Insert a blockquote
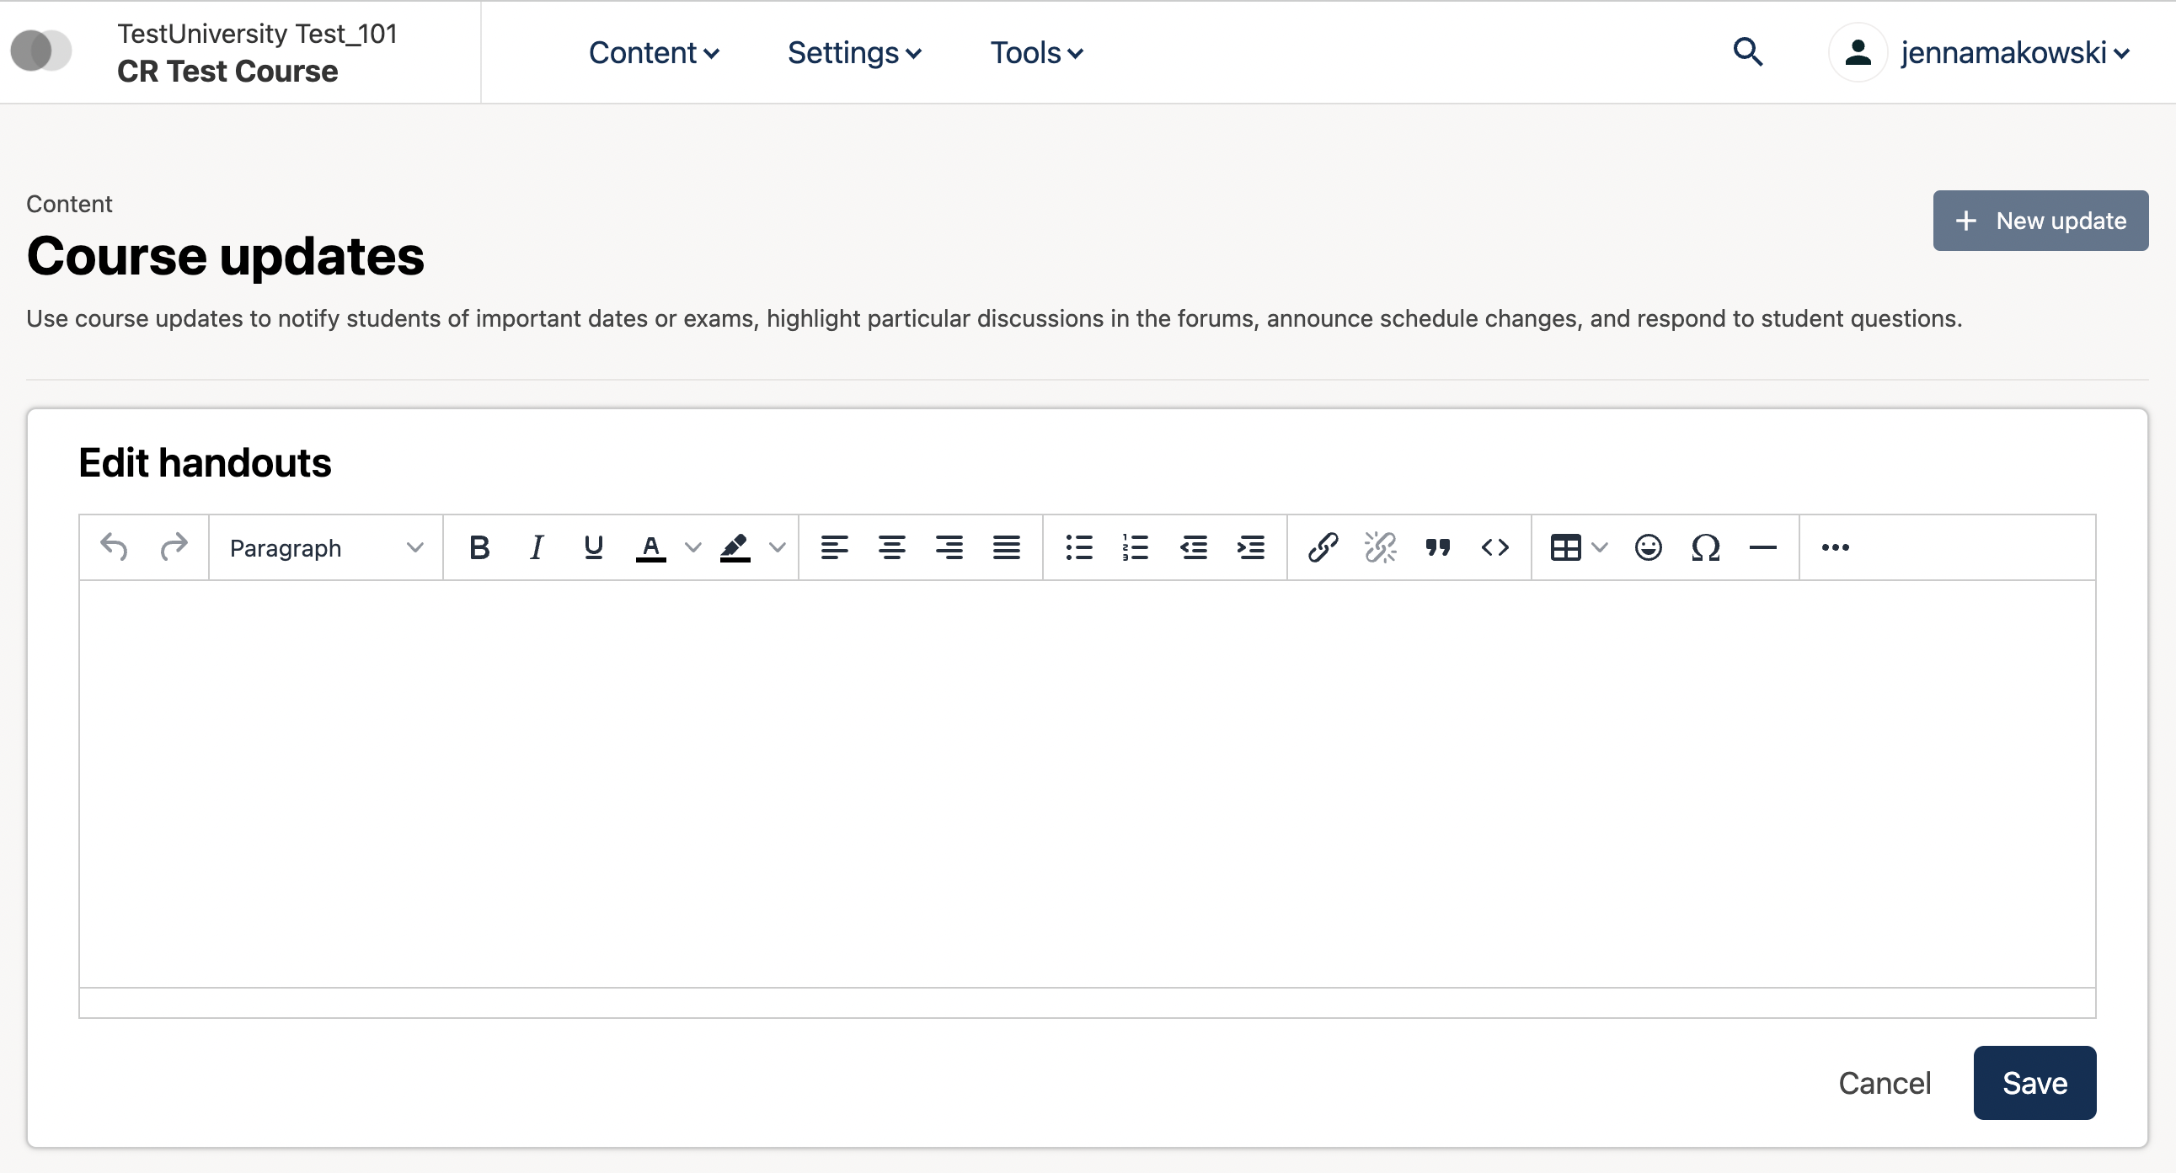Image resolution: width=2176 pixels, height=1173 pixels. [x=1438, y=547]
